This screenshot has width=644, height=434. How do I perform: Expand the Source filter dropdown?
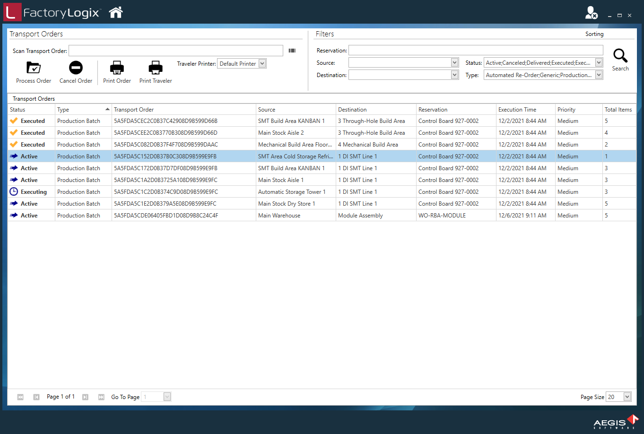454,62
